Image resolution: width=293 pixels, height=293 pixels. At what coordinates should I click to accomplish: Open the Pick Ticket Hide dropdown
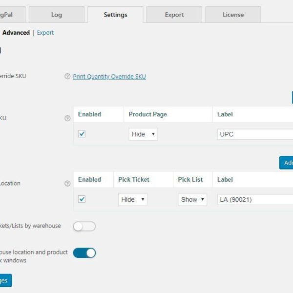click(x=132, y=199)
